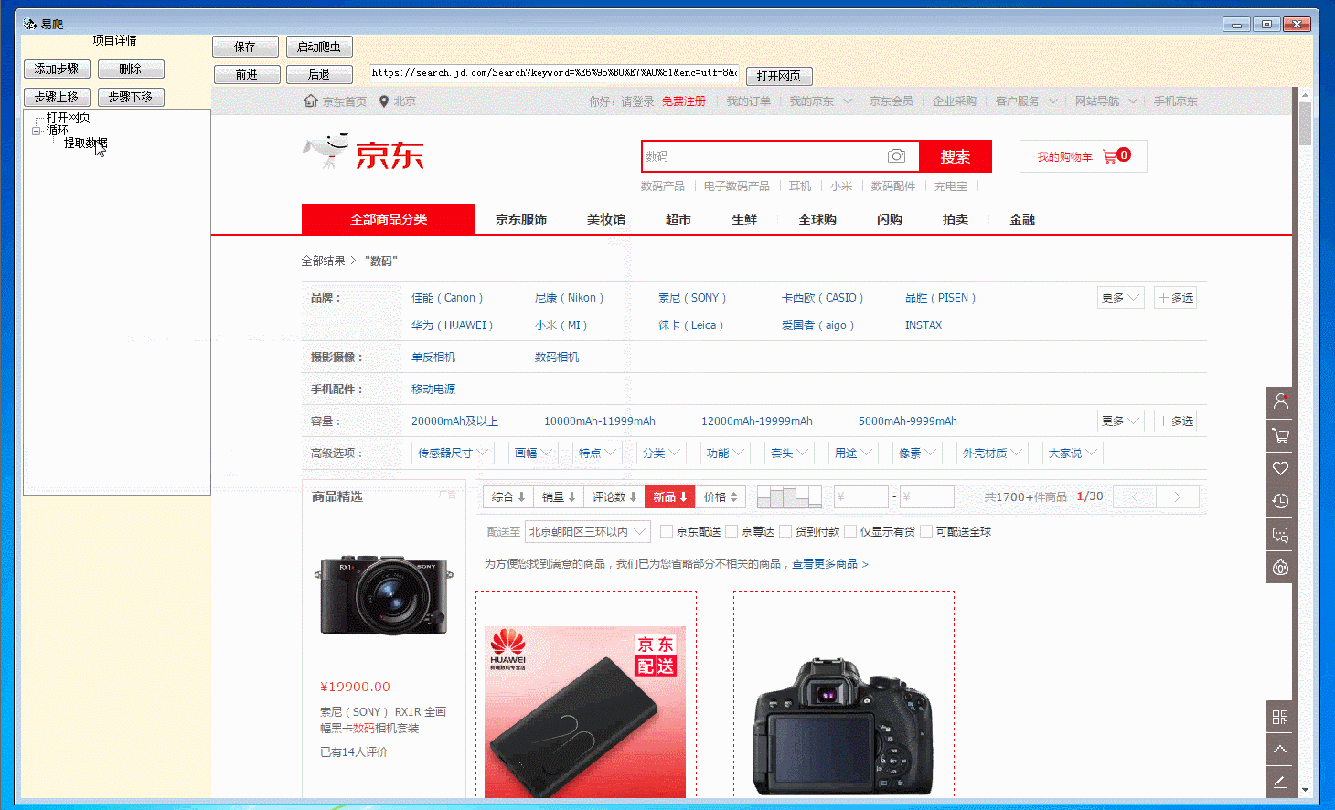Screen dimensions: 1335x810
Task: Click the customer service robot icon in the sidebar
Action: click(x=1280, y=568)
